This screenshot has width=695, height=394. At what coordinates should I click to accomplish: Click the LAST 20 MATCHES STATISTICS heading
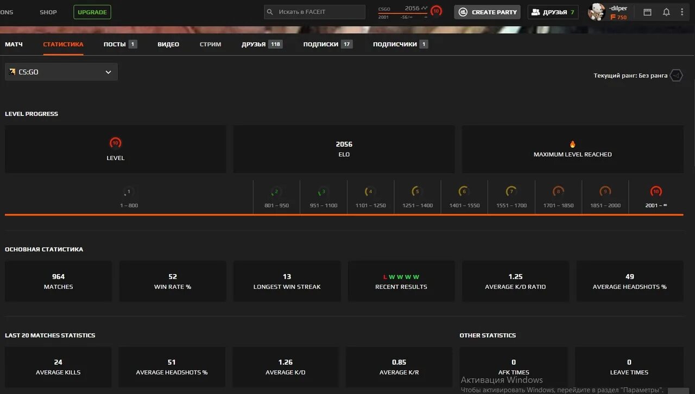pos(50,335)
